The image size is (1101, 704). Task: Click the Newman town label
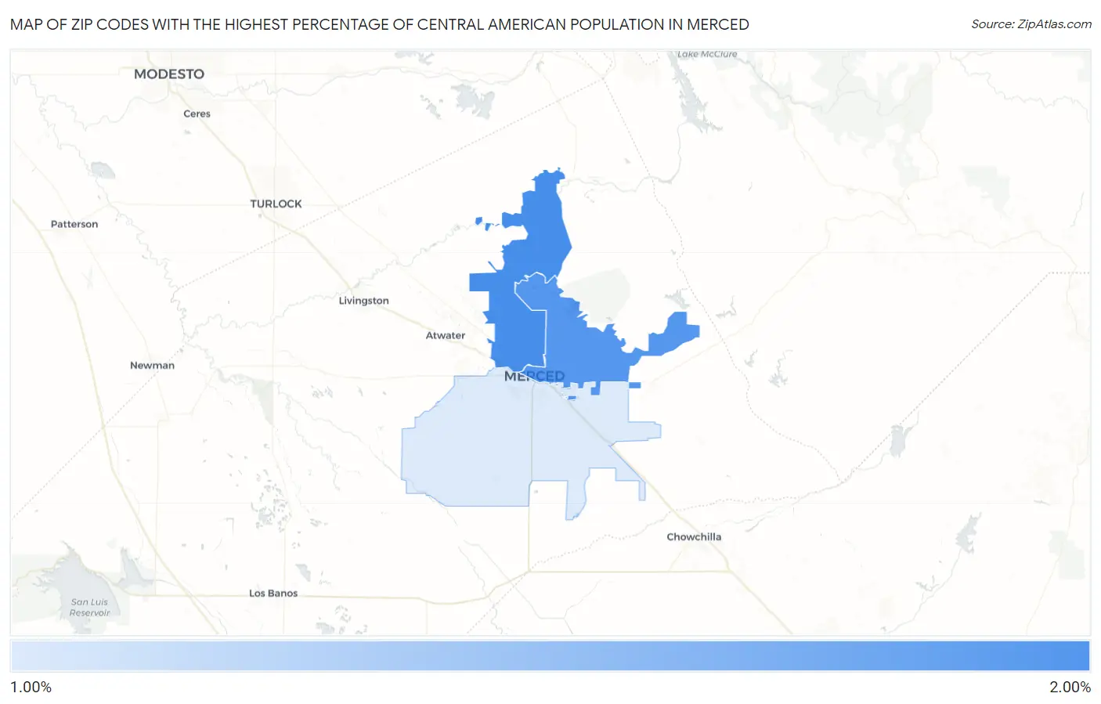pyautogui.click(x=152, y=365)
